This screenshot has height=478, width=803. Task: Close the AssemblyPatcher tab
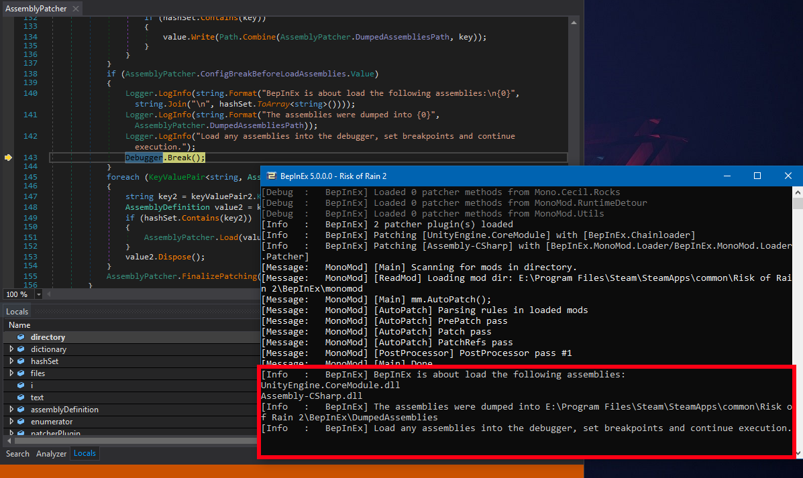(76, 9)
